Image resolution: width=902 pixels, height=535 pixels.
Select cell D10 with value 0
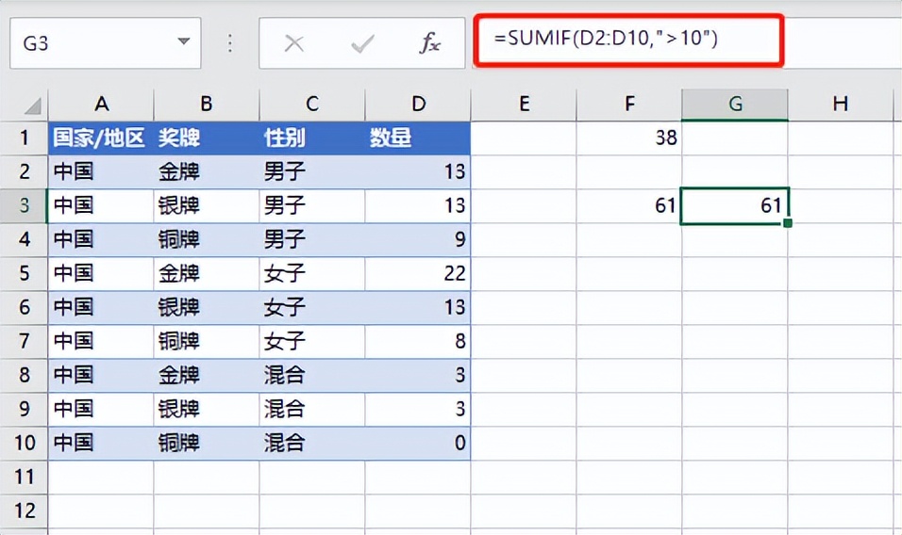pyautogui.click(x=418, y=443)
